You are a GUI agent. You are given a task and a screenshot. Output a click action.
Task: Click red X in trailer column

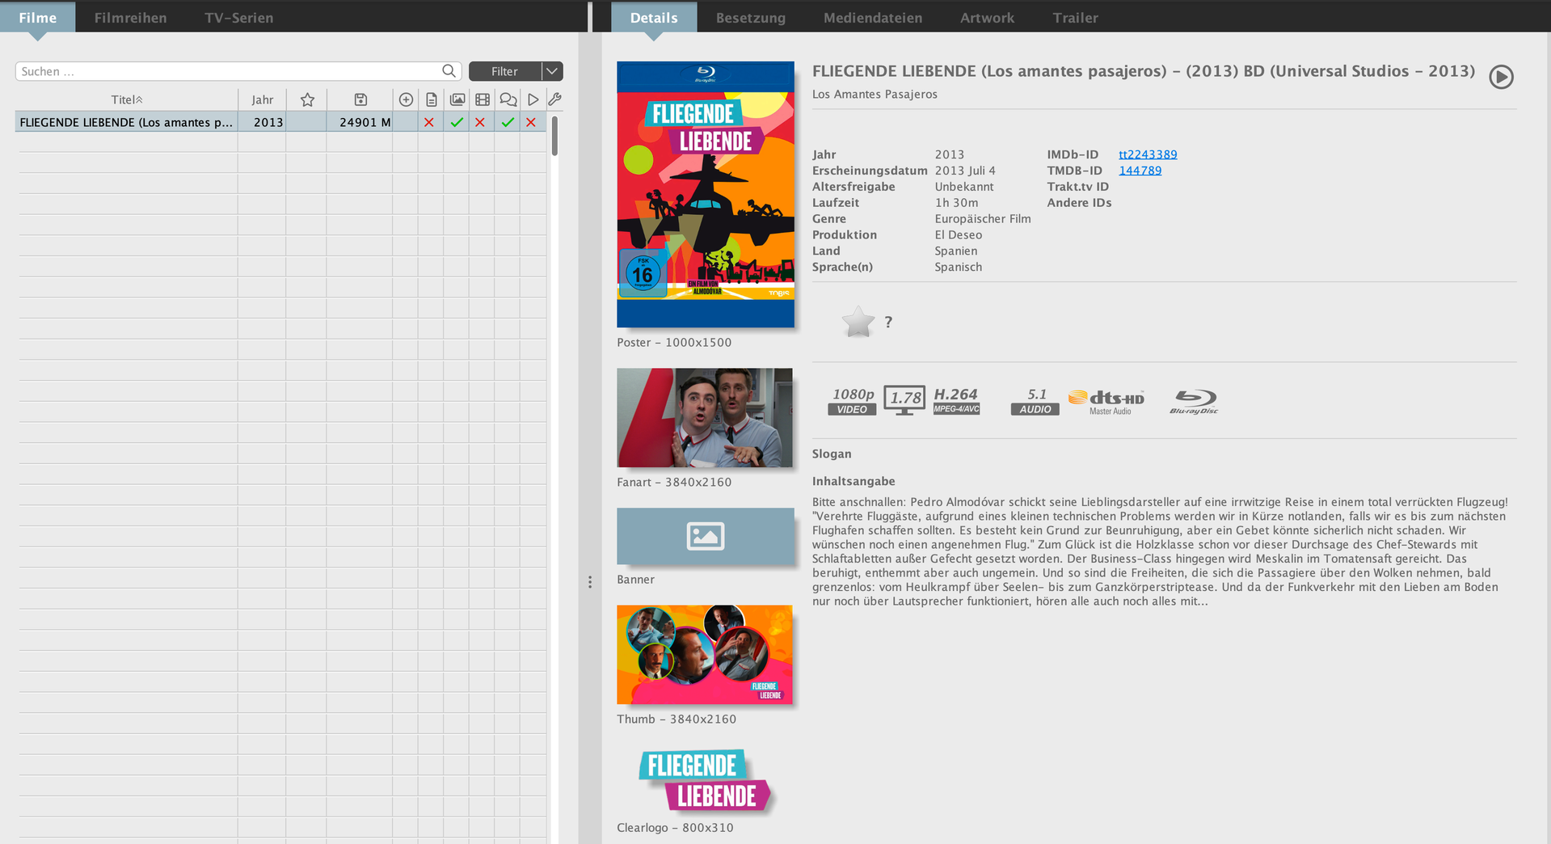[480, 122]
